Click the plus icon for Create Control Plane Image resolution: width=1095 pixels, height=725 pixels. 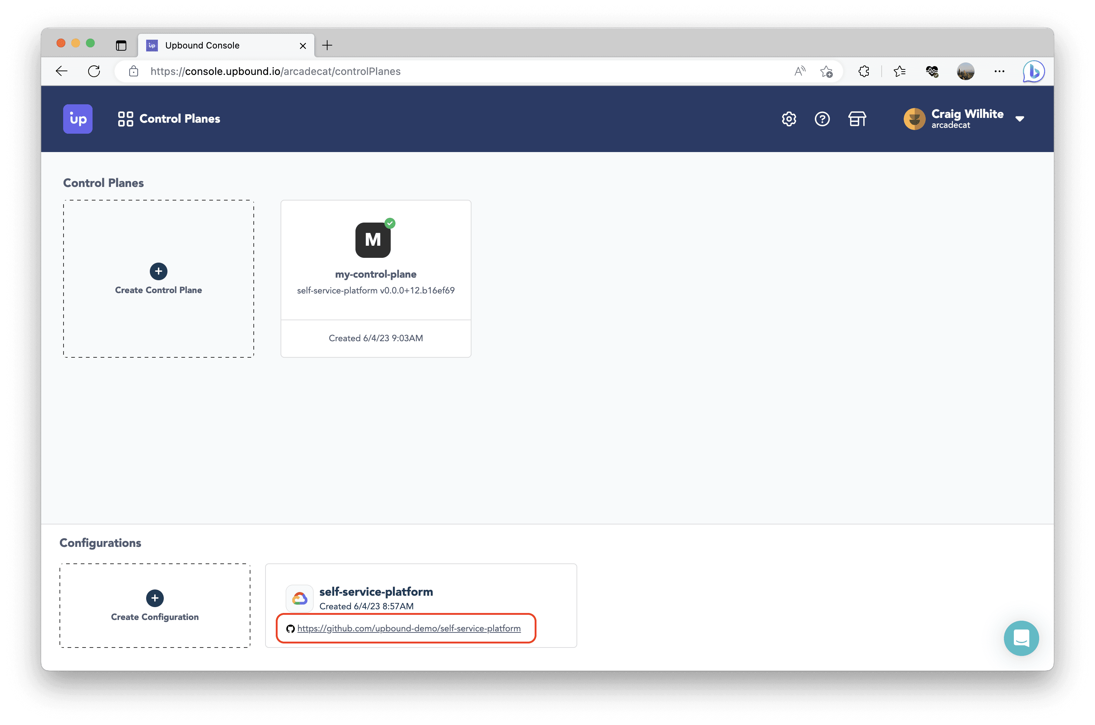tap(159, 271)
